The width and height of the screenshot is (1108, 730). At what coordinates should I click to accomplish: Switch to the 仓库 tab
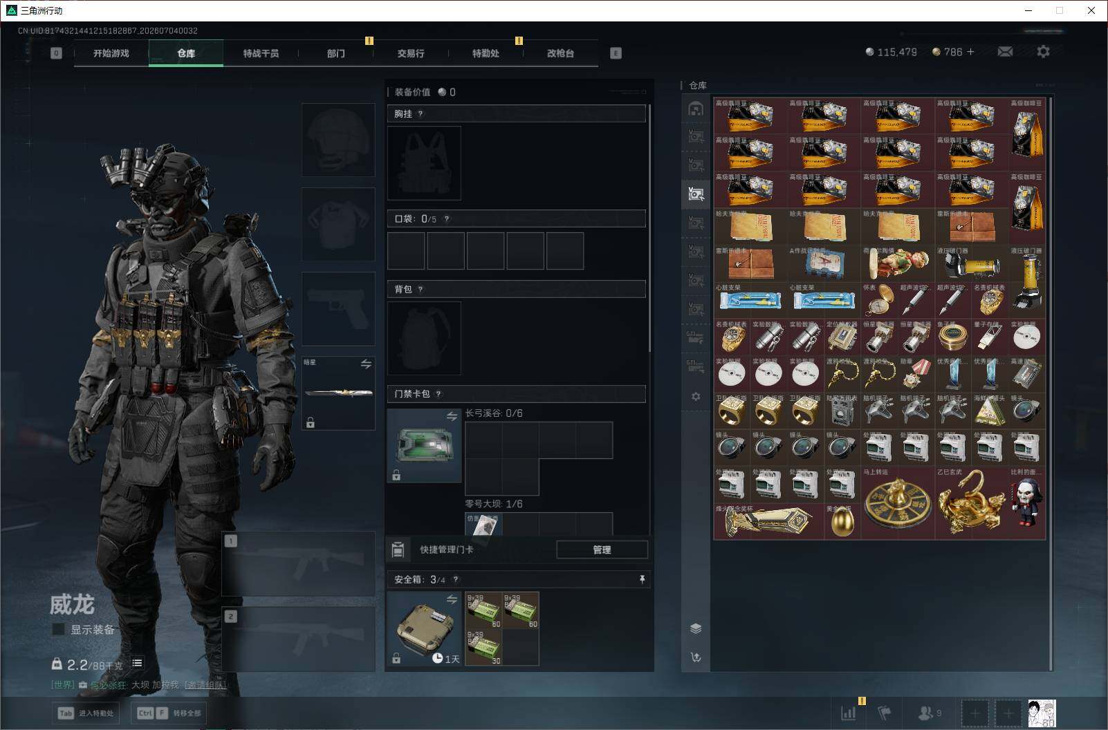coord(186,53)
